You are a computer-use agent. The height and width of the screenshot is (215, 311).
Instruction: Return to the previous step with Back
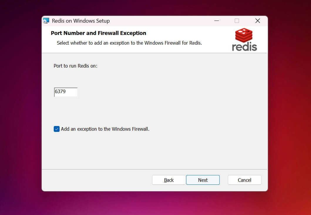(x=169, y=180)
